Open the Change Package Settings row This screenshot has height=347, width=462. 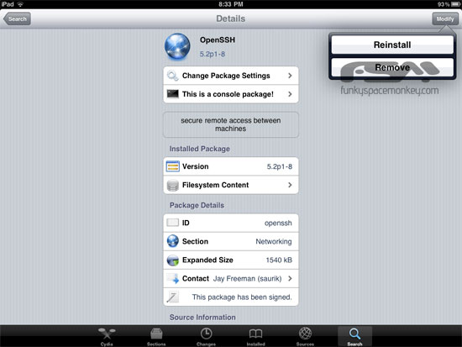pos(231,76)
